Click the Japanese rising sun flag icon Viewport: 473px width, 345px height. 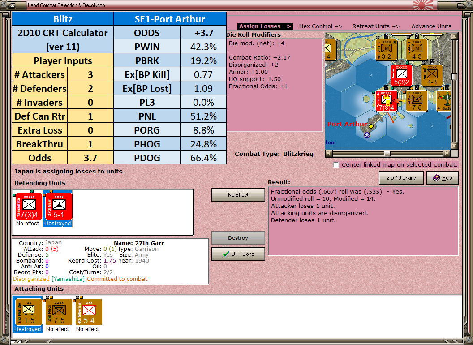point(423,5)
